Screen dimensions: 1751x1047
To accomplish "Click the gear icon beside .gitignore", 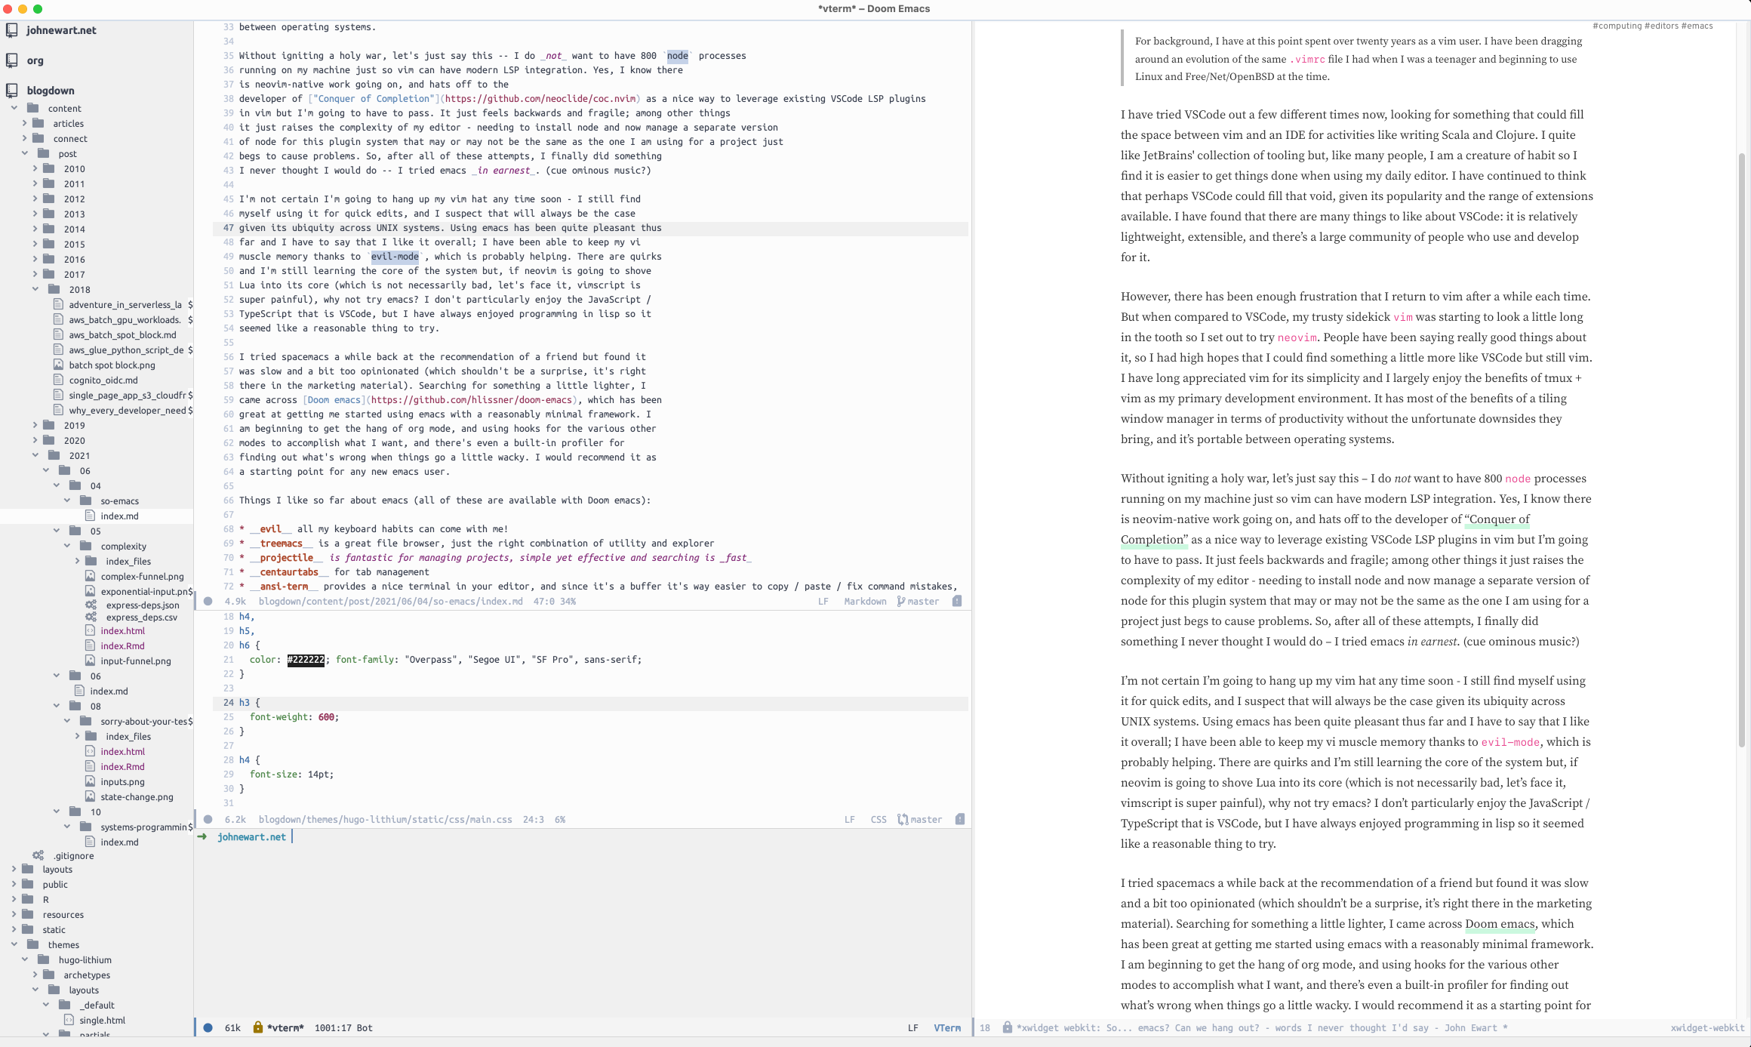I will coord(38,855).
